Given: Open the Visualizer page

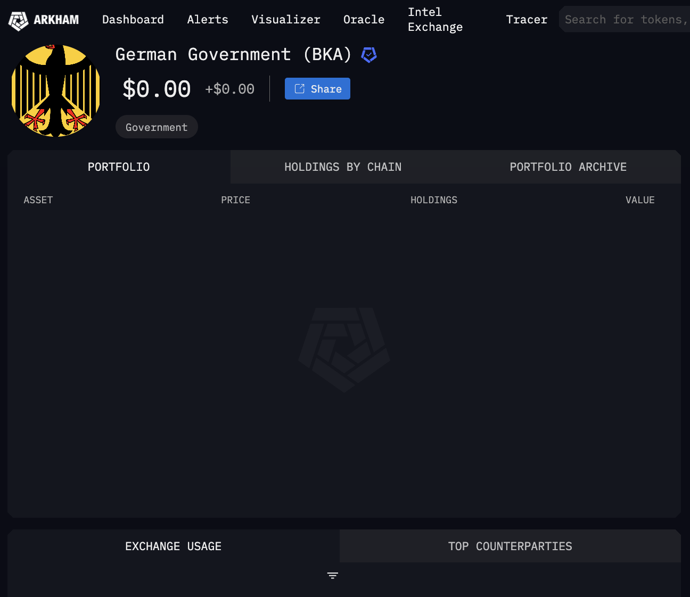Looking at the screenshot, I should (286, 20).
